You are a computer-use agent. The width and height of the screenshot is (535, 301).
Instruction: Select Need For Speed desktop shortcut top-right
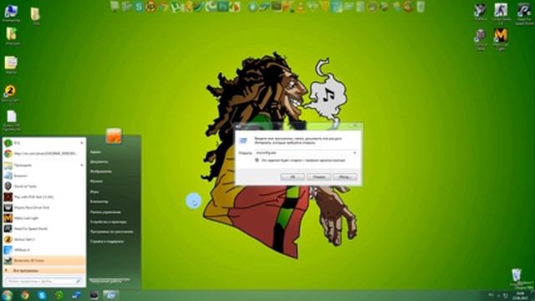(x=524, y=13)
